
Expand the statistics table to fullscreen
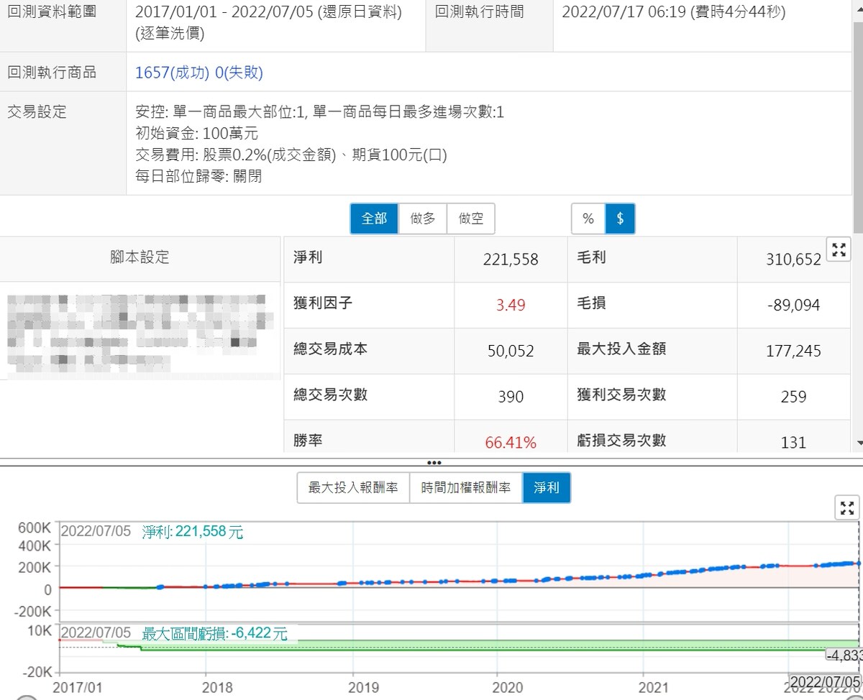pyautogui.click(x=839, y=251)
